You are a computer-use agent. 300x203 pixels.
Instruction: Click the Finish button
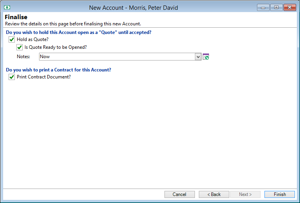click(x=280, y=194)
